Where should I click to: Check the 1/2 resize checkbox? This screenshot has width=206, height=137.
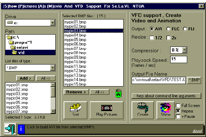click(152, 38)
